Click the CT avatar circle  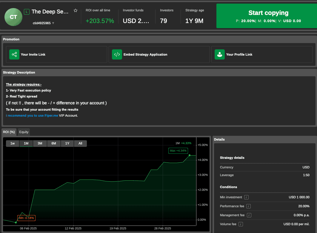click(13, 17)
